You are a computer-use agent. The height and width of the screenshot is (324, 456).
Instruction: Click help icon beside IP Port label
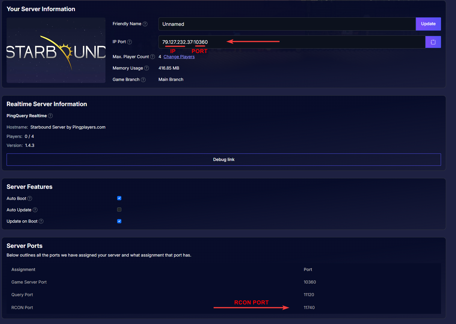tap(129, 42)
